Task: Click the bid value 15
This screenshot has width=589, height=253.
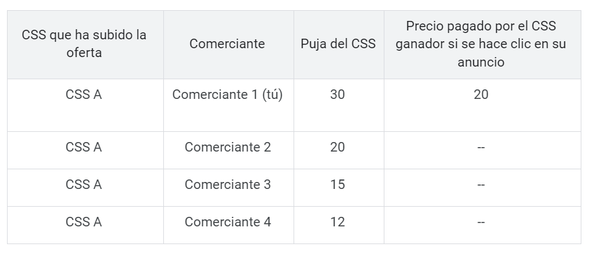Action: [x=337, y=185]
